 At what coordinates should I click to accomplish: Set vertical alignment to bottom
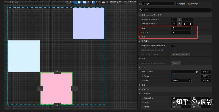(185, 24)
